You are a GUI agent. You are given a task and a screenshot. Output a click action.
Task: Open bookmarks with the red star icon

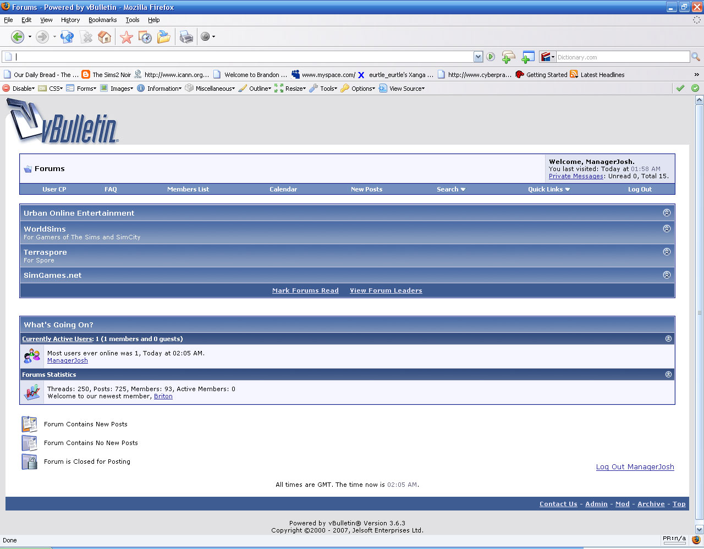(x=127, y=37)
